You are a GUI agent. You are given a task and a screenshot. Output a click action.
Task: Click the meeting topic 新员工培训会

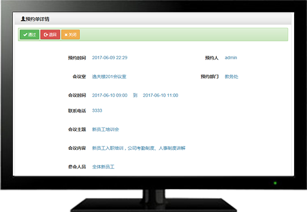tap(105, 129)
